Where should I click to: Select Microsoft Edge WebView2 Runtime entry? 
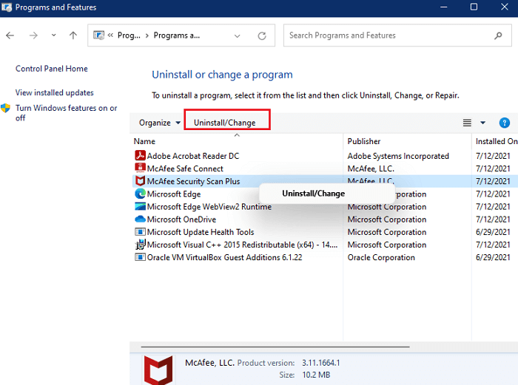[x=209, y=206]
